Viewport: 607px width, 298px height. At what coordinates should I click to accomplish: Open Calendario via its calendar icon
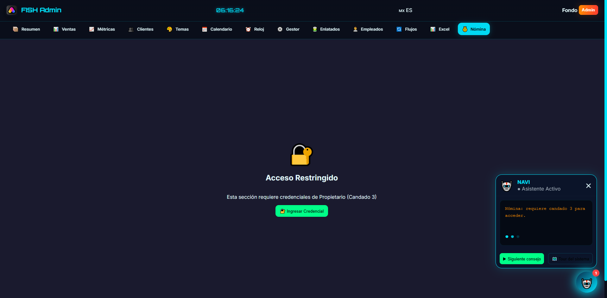(x=205, y=29)
